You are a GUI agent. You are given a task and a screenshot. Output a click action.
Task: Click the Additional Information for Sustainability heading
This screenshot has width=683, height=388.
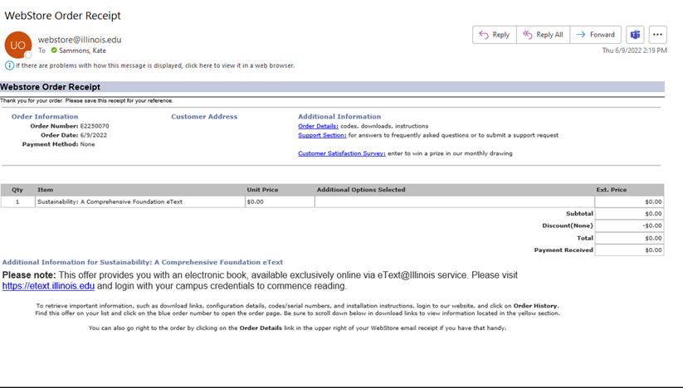(143, 262)
